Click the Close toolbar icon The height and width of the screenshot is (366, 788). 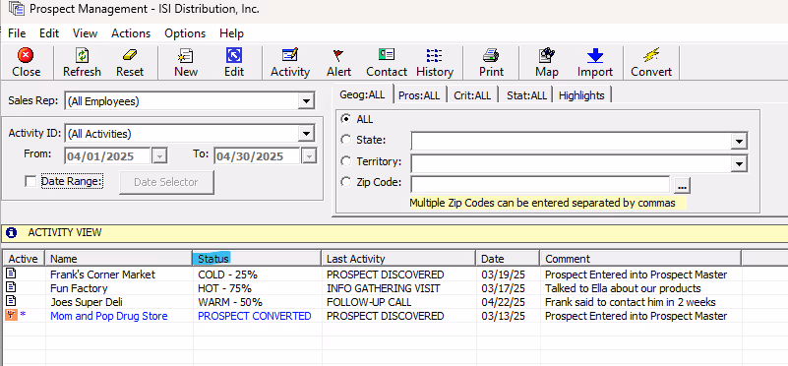tap(26, 55)
